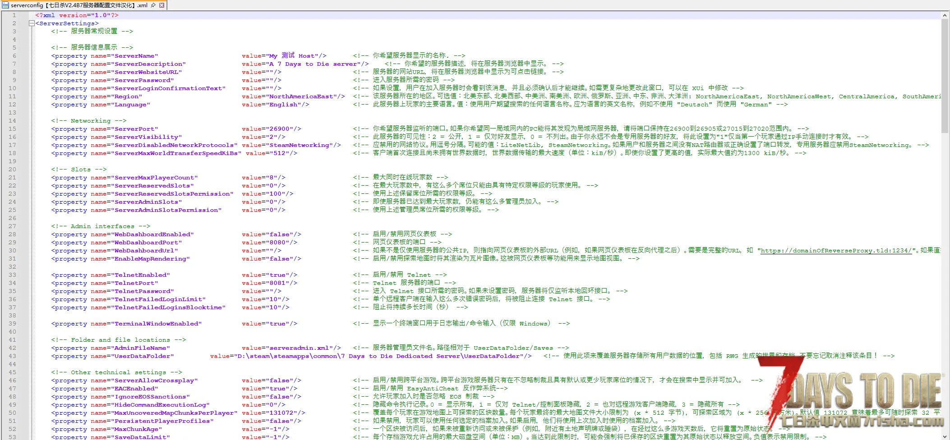Click the xml version declaration on line 1
Image resolution: width=950 pixels, height=440 pixels.
77,15
